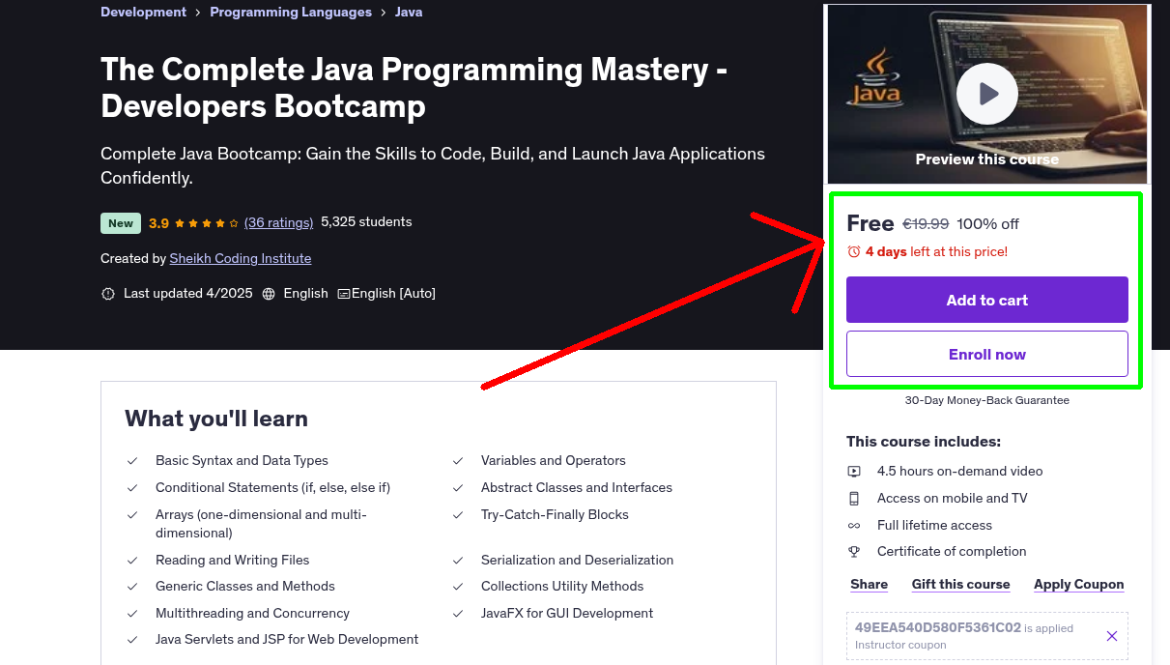The height and width of the screenshot is (665, 1170).
Task: Click the closed captions icon
Action: click(x=343, y=294)
